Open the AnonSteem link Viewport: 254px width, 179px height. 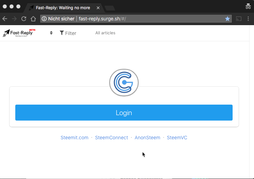(147, 138)
